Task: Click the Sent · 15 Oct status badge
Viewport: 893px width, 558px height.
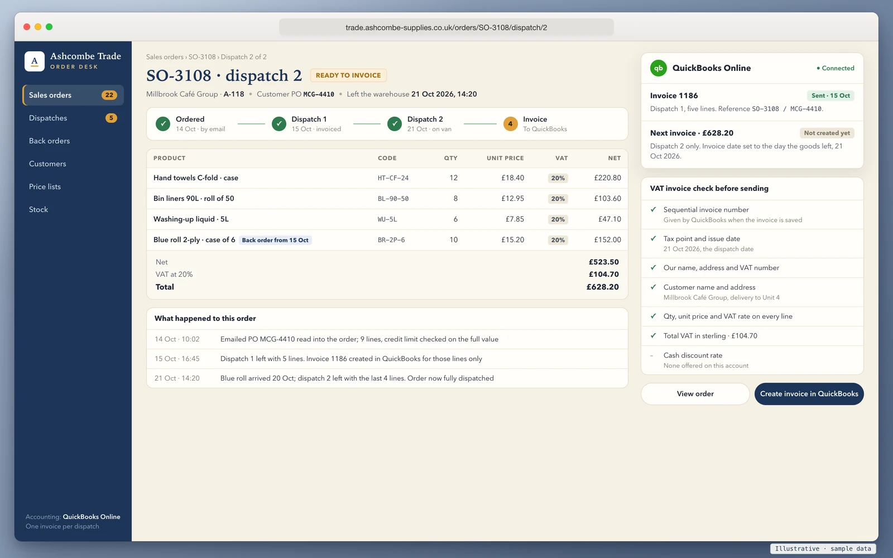Action: 830,95
